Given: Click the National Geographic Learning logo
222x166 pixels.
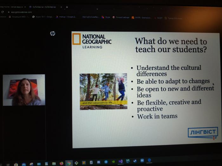Looking at the screenshot, I should (92, 40).
